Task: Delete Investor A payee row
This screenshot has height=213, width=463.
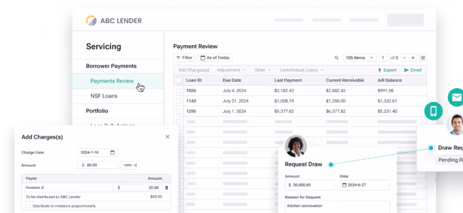Action: click(x=166, y=188)
